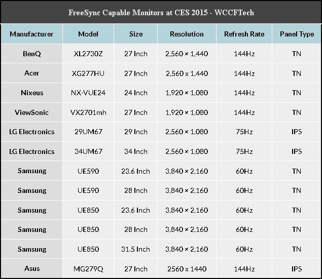Click the 2560 x 1440 Asus resolution
This screenshot has height=279, width=322.
click(187, 268)
